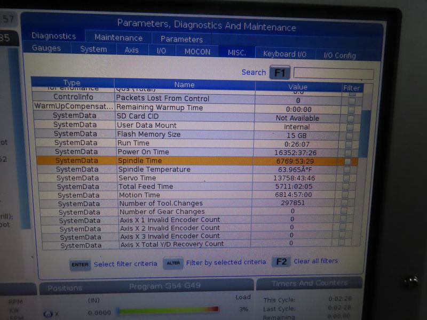The image size is (427, 320).
Task: Click the Value column header
Action: (298, 87)
